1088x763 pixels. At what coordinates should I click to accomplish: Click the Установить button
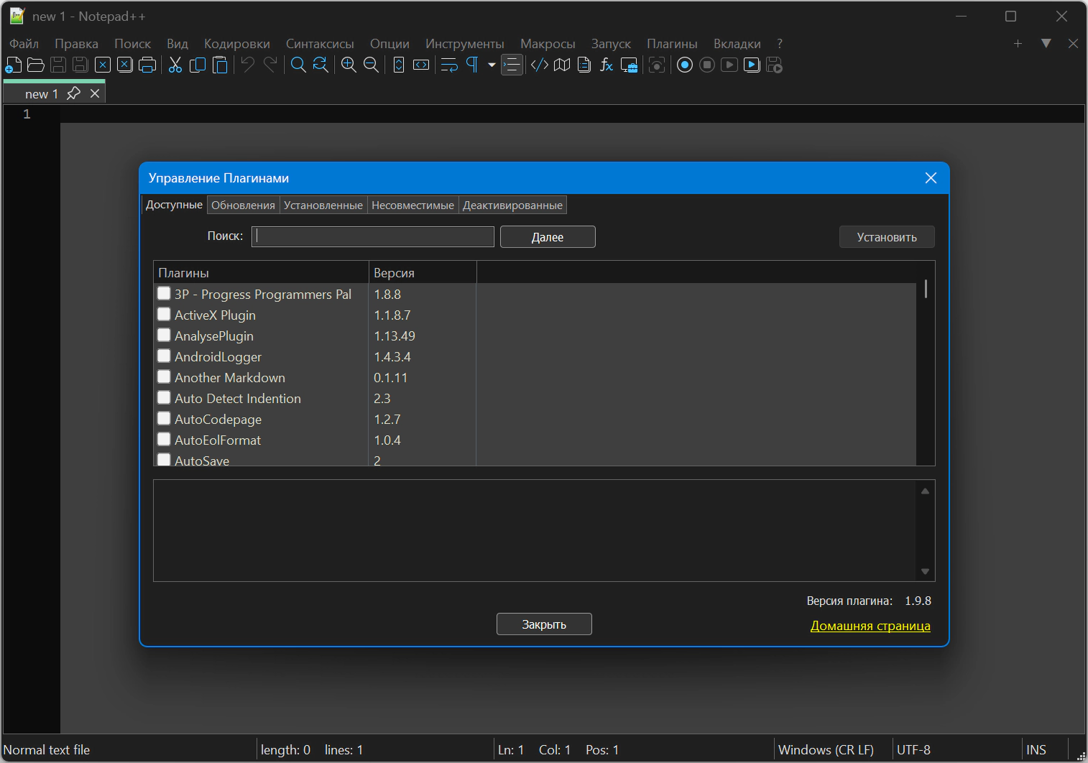pos(887,237)
